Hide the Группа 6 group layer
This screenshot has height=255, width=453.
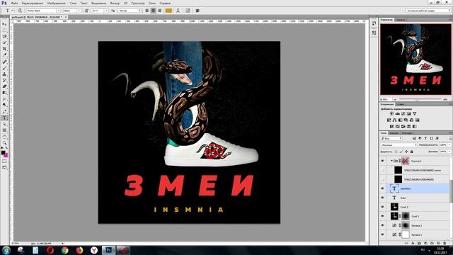pyautogui.click(x=382, y=161)
